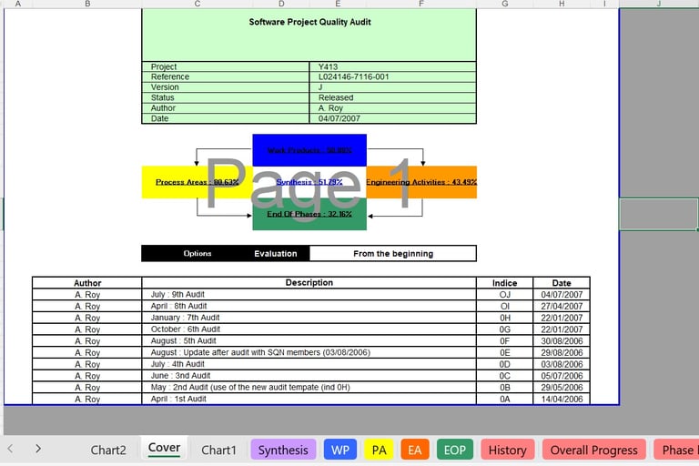Select the Update after audit with SQN members cell
The height and width of the screenshot is (466, 699).
click(x=309, y=352)
